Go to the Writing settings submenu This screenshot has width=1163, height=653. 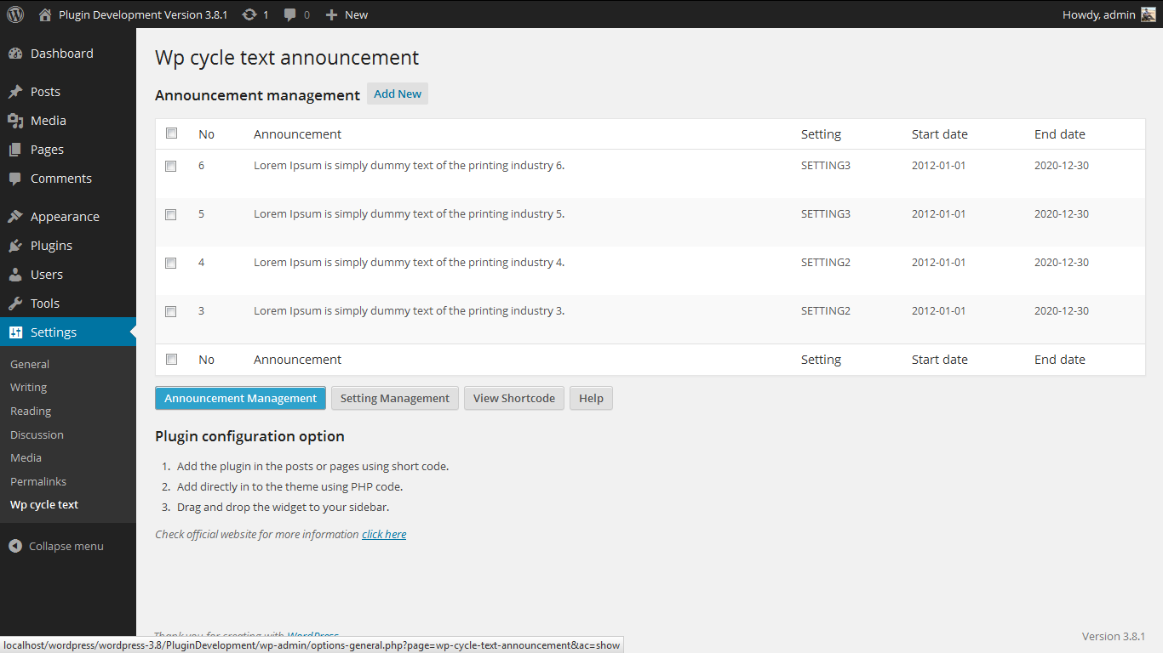tap(28, 387)
